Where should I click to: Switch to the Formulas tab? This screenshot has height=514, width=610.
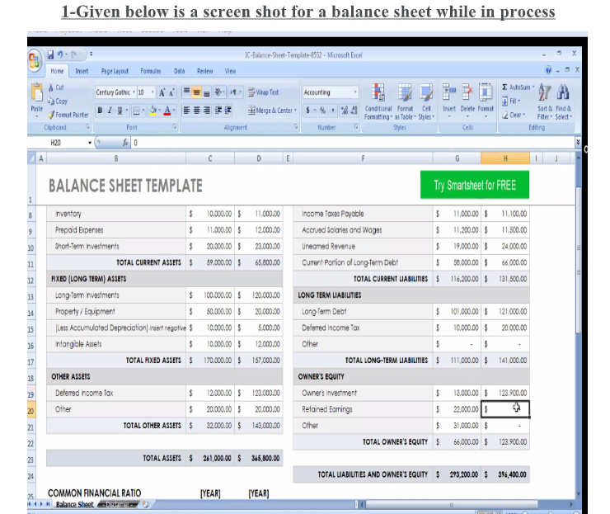click(x=151, y=71)
